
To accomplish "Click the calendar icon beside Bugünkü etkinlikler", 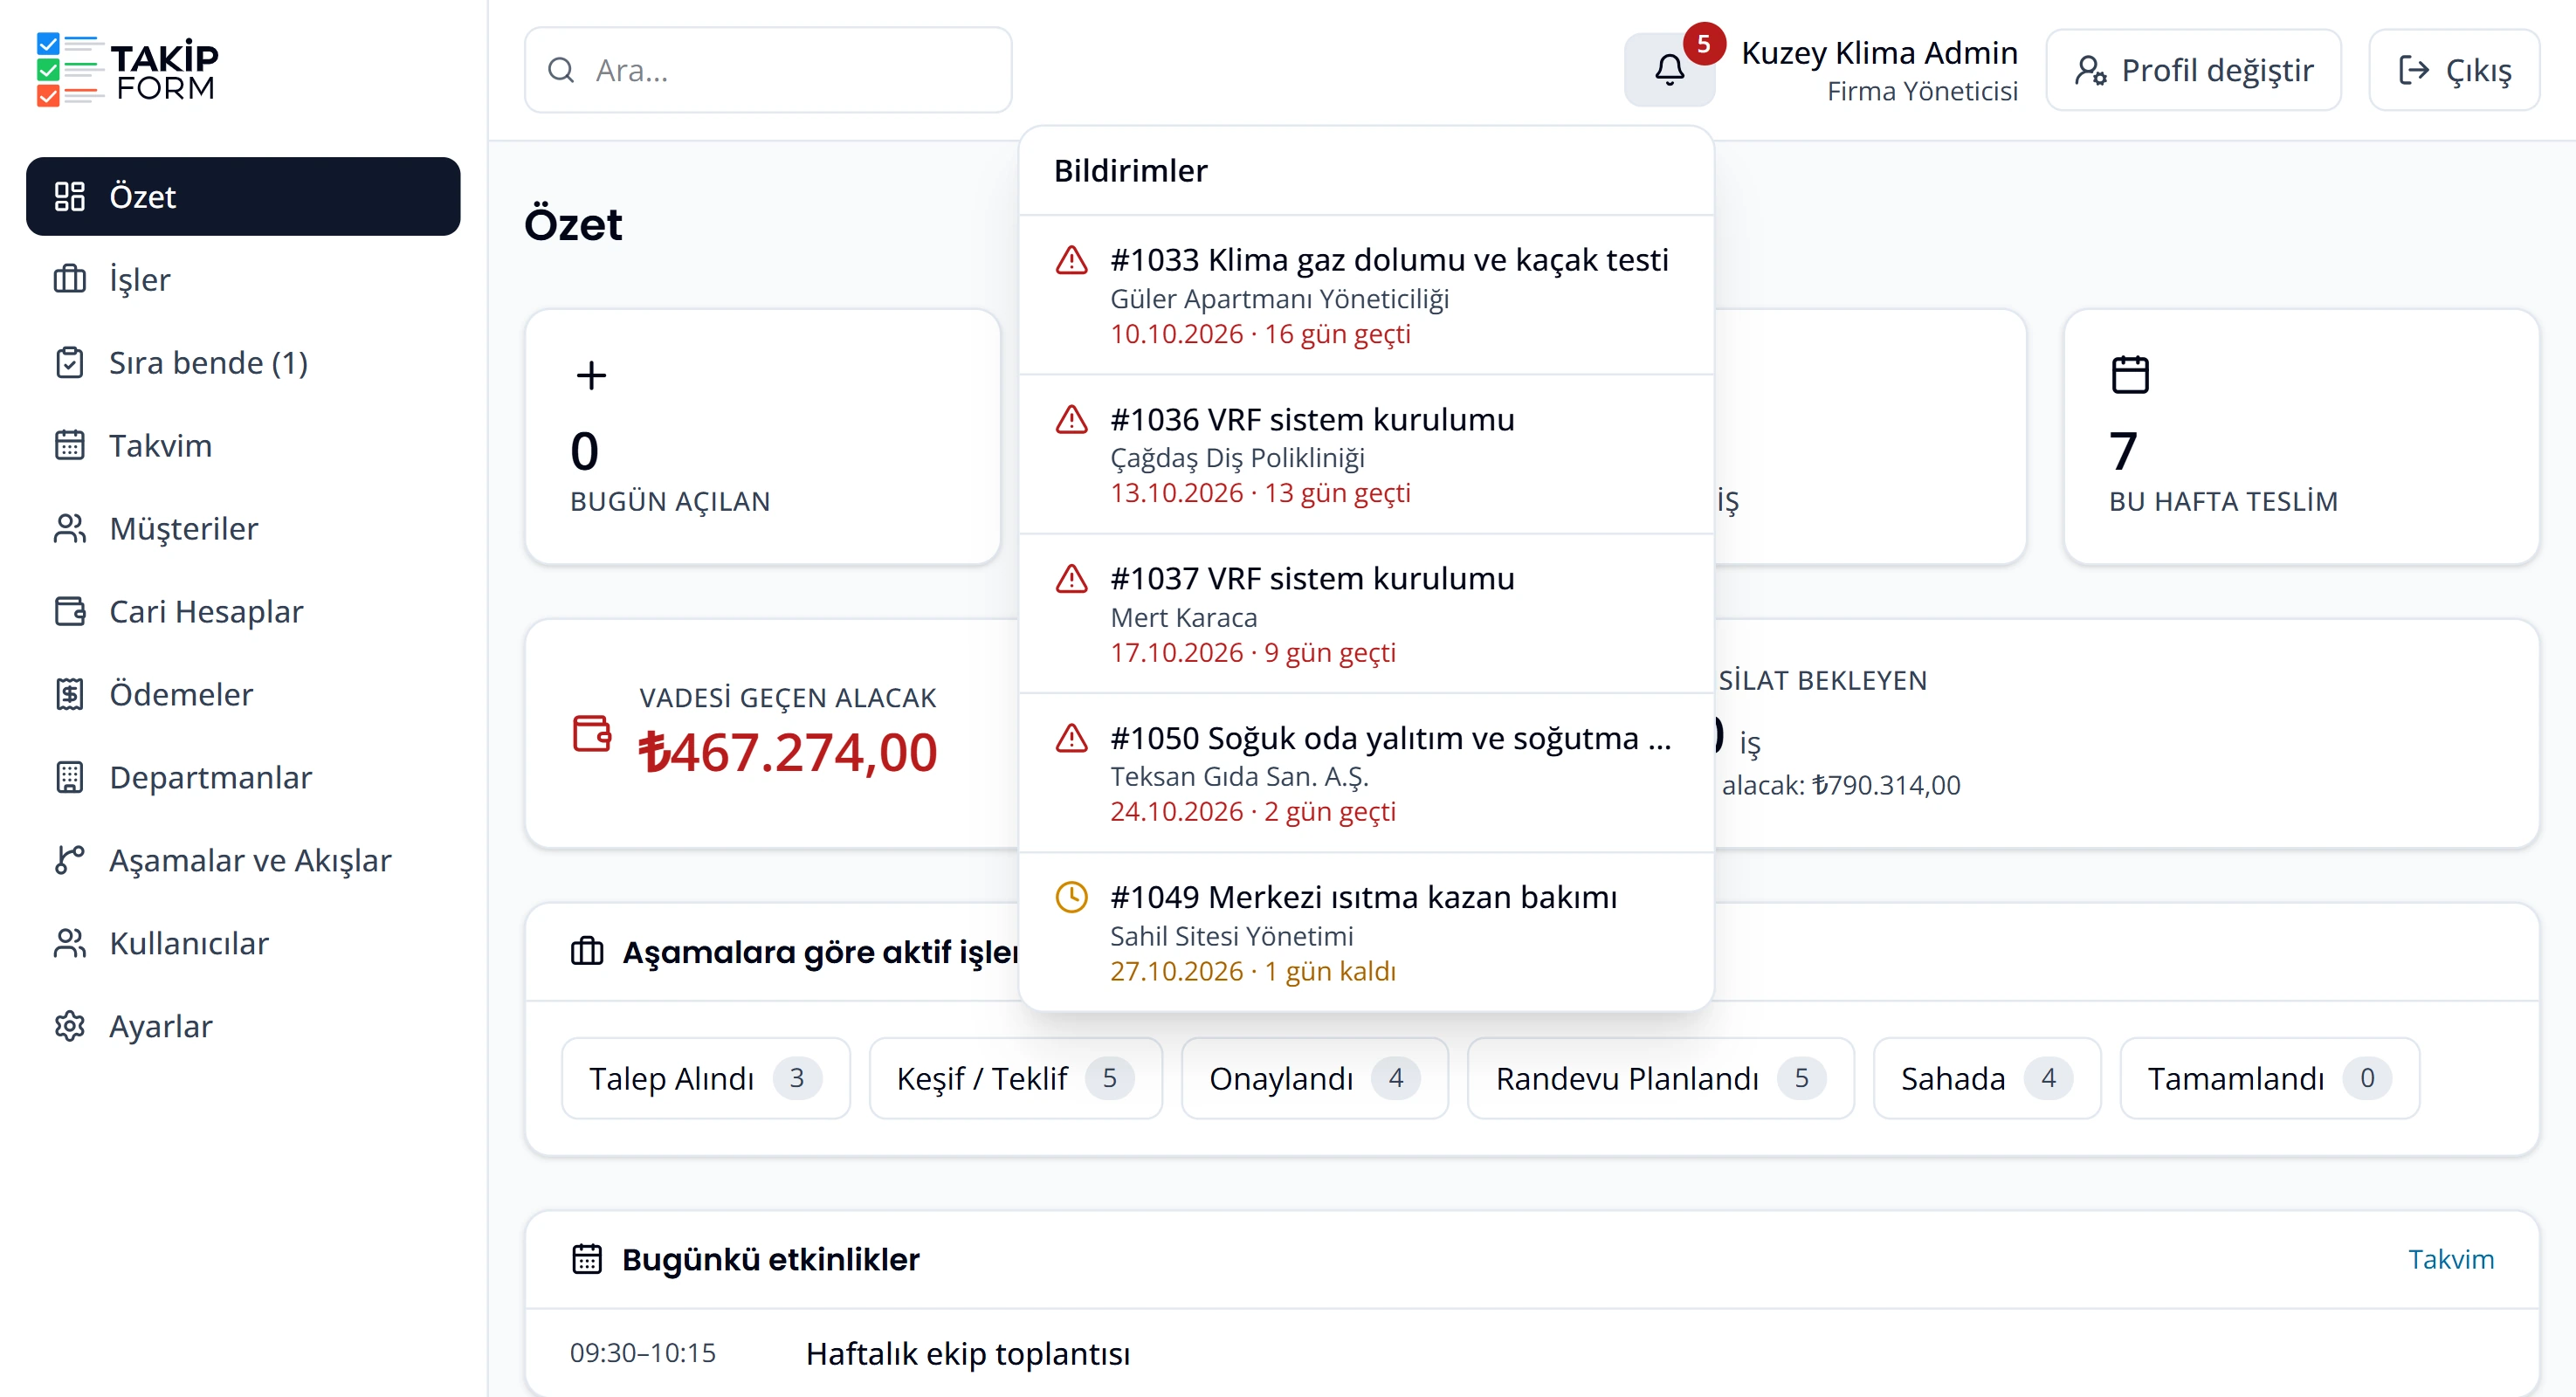I will pos(587,1258).
